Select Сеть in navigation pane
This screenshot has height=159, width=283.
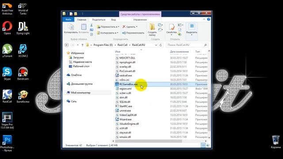74,101
